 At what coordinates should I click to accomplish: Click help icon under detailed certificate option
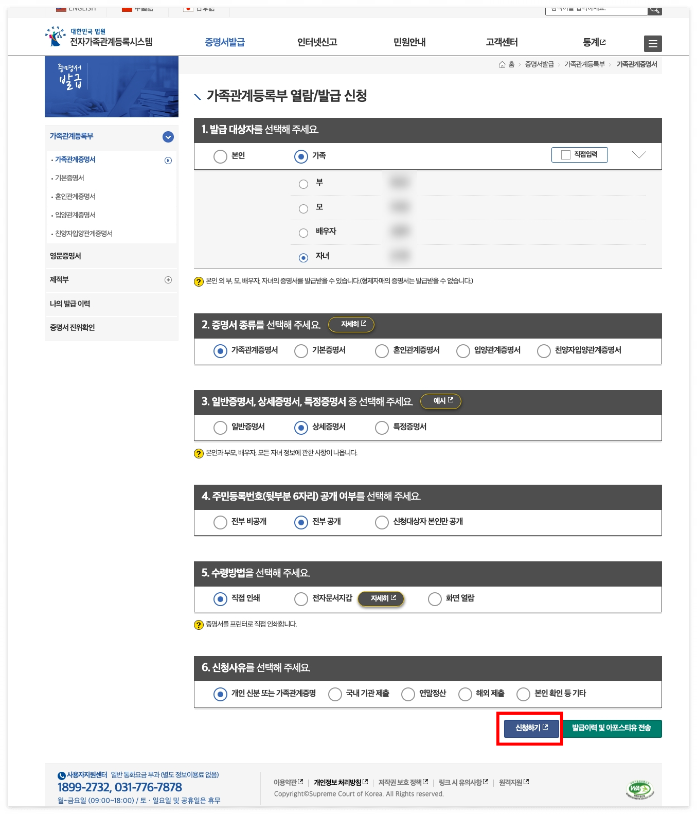[x=199, y=453]
